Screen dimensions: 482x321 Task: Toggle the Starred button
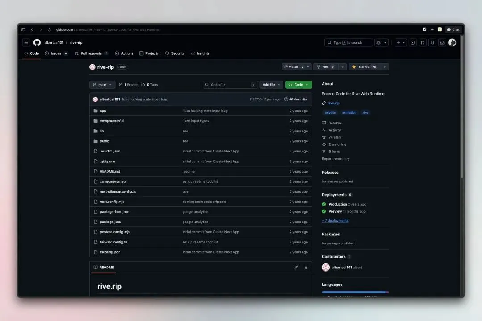pos(364,67)
